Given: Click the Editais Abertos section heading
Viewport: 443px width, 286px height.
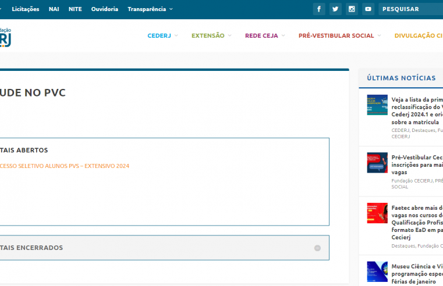Looking at the screenshot, I should (24, 150).
